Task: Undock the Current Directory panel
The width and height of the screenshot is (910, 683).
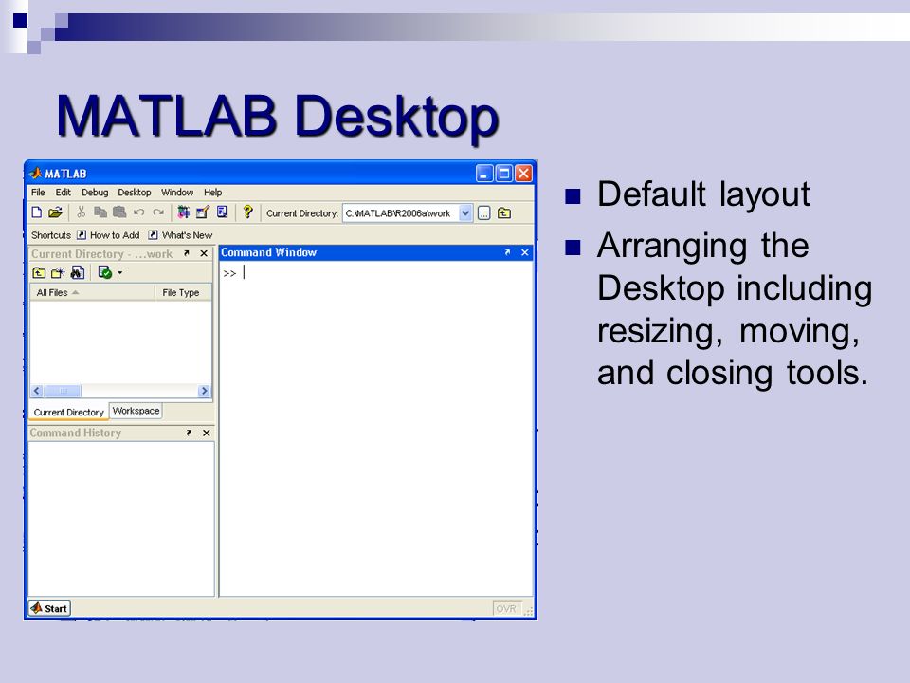Action: (187, 253)
